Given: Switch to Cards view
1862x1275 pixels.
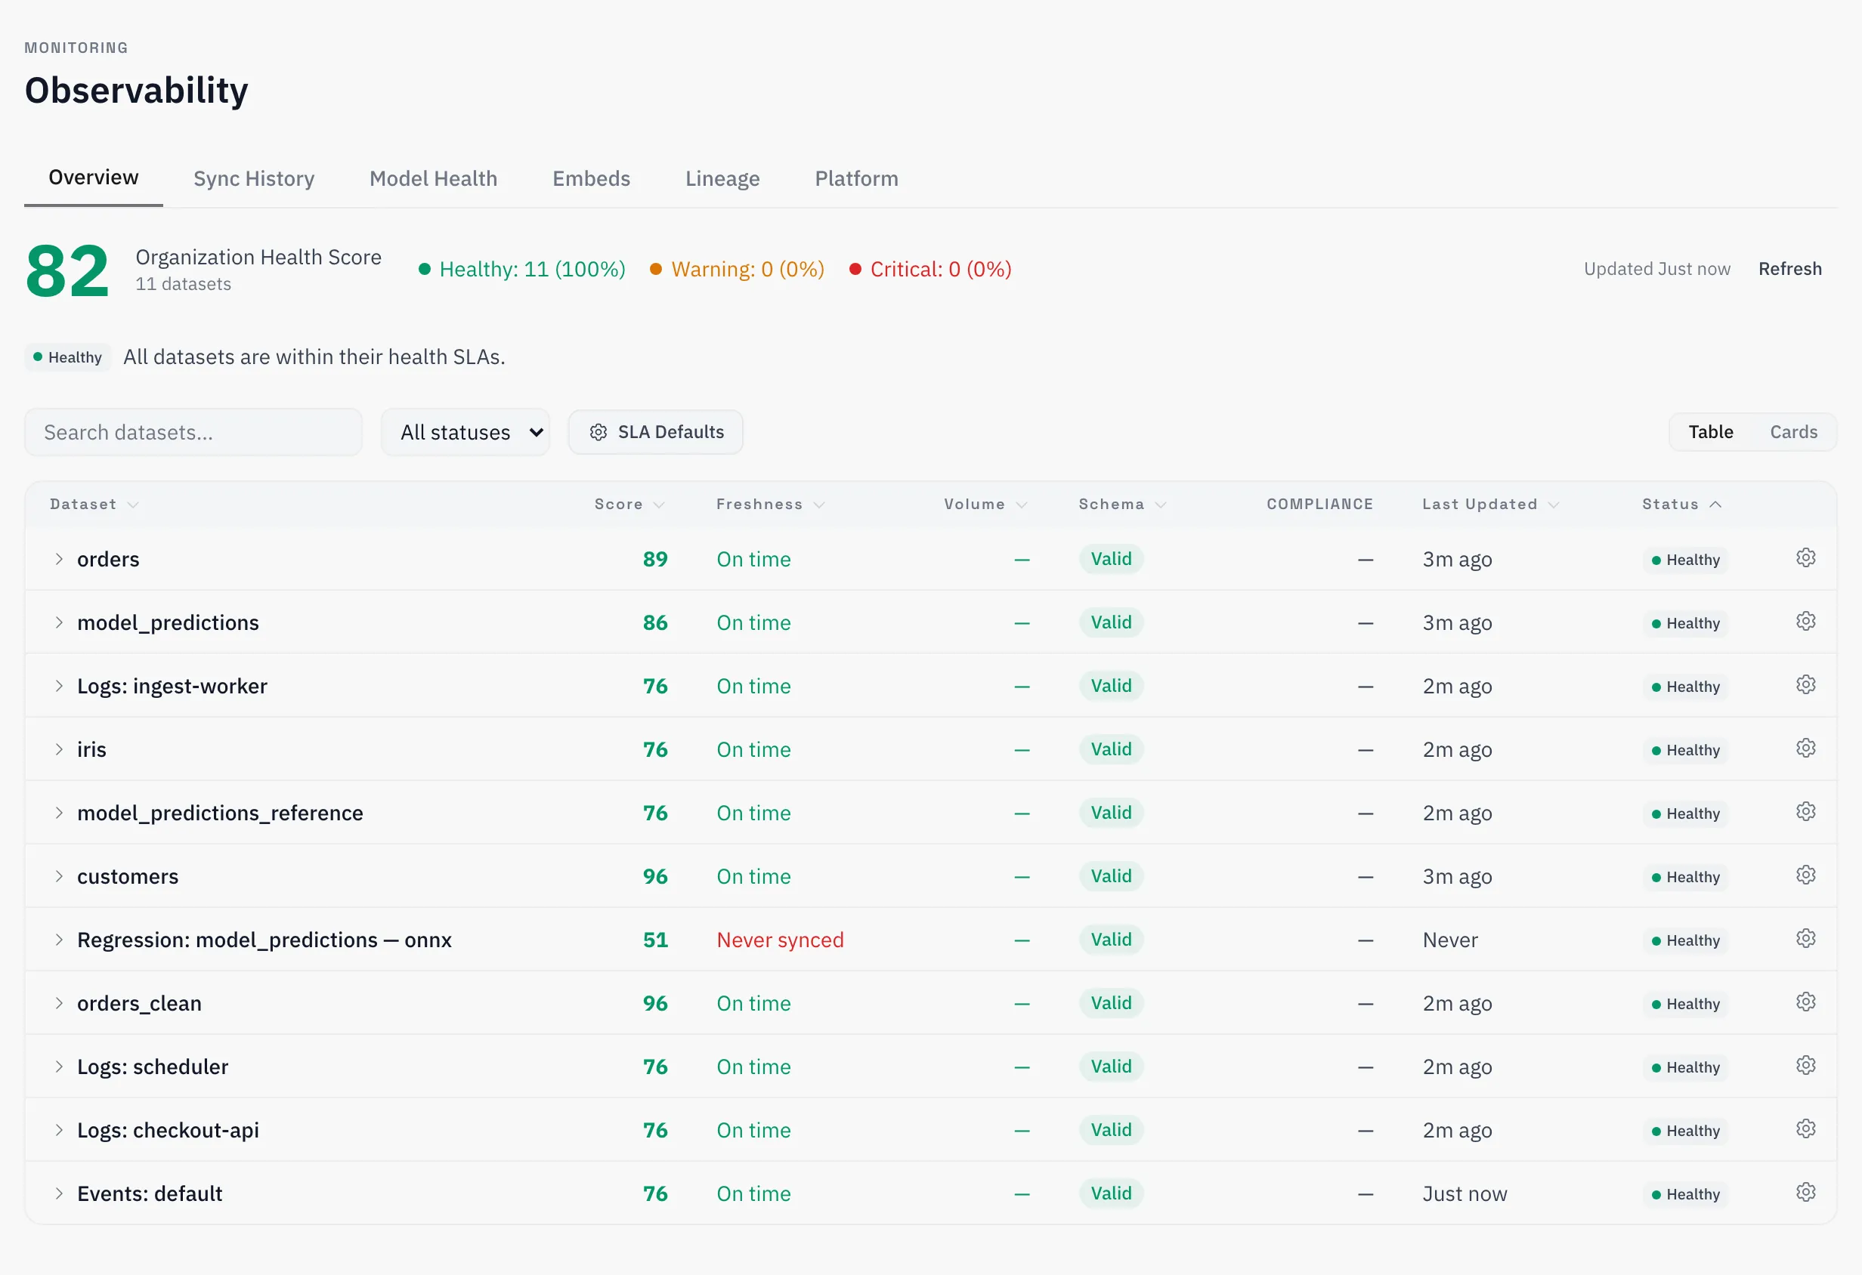Looking at the screenshot, I should tap(1793, 433).
